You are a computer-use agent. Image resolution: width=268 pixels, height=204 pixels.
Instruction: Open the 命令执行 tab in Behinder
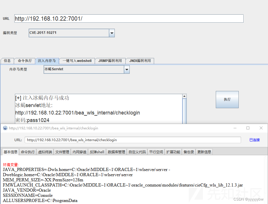28,152
